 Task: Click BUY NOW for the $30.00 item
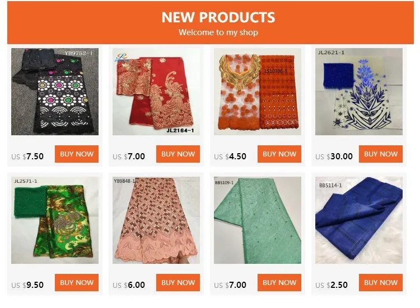[381, 154]
